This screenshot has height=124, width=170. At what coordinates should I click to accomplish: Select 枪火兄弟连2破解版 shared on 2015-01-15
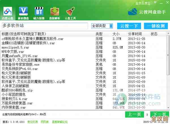(x=84, y=73)
